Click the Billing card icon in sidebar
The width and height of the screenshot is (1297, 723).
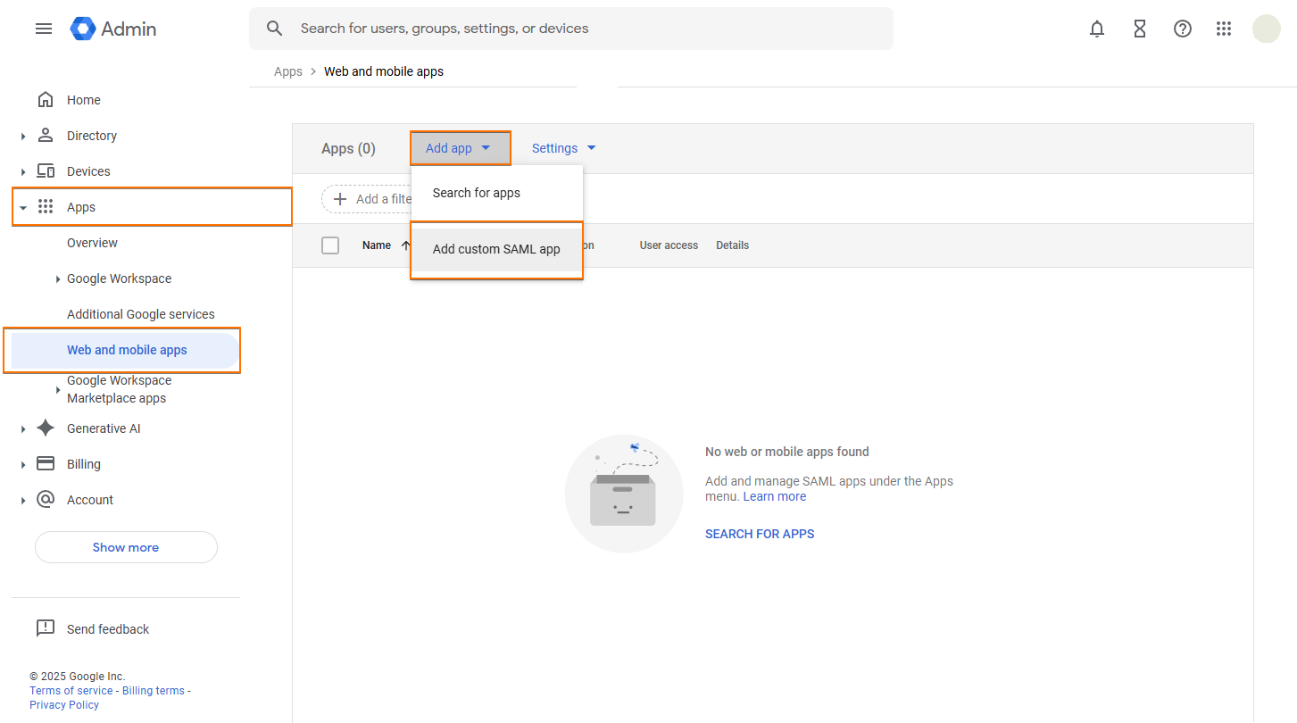[x=45, y=463]
